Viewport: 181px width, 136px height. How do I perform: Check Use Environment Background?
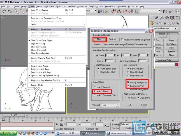pyautogui.click(x=122, y=40)
